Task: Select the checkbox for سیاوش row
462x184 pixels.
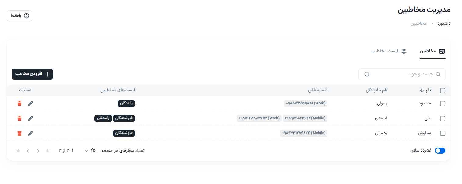Action: [x=443, y=133]
